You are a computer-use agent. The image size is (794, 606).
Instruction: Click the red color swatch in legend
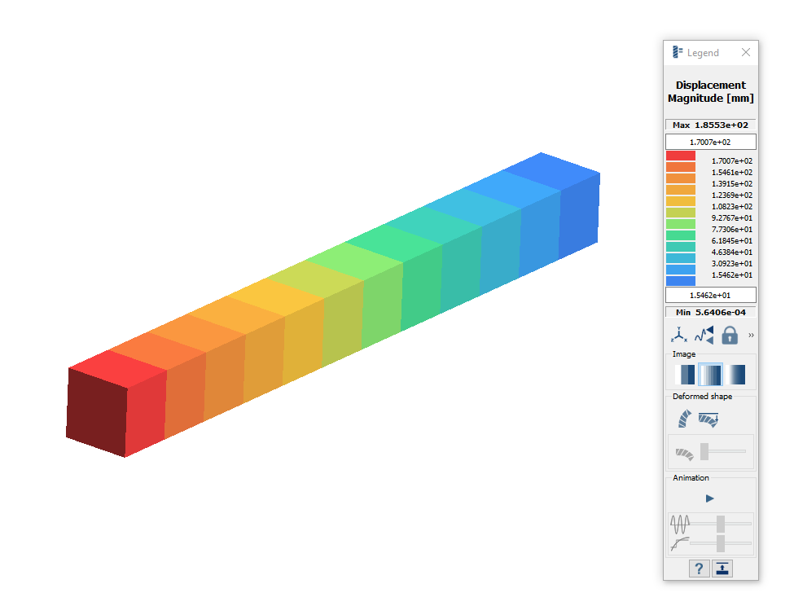coord(680,156)
